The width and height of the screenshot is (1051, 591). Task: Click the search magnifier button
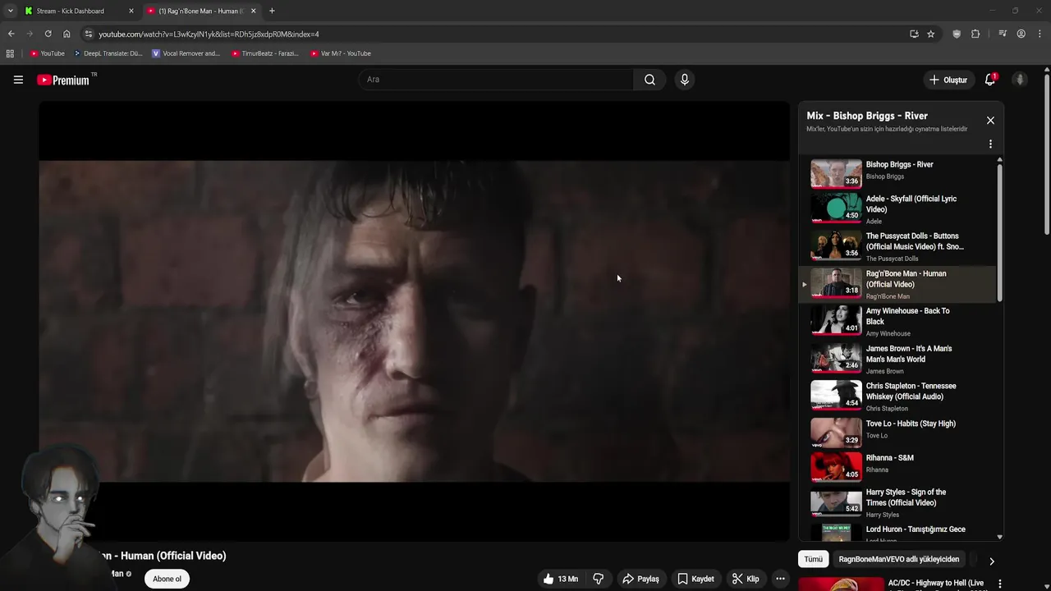click(649, 80)
